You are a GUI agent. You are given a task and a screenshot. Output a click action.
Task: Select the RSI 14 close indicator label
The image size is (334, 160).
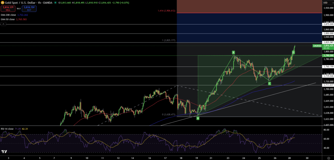click(7, 129)
